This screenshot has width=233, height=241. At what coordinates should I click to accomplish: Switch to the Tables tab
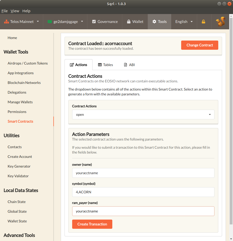pos(105,65)
